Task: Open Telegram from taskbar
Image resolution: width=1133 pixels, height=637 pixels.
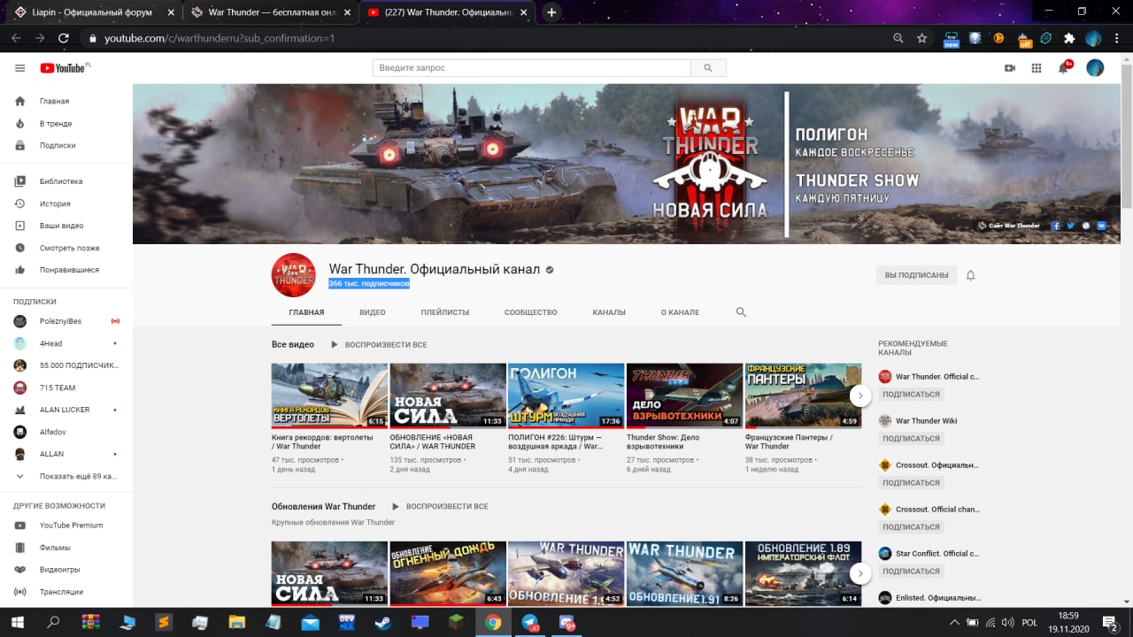Action: (x=530, y=622)
